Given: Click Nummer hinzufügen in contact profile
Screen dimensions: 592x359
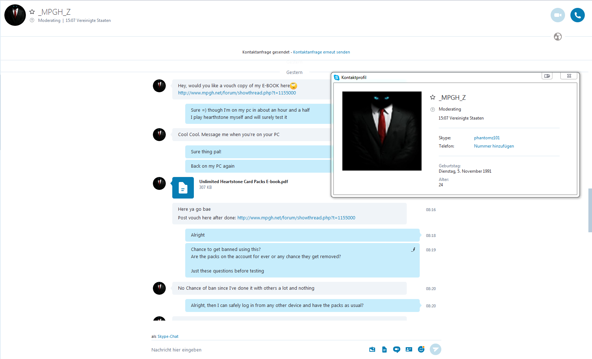Looking at the screenshot, I should 494,146.
